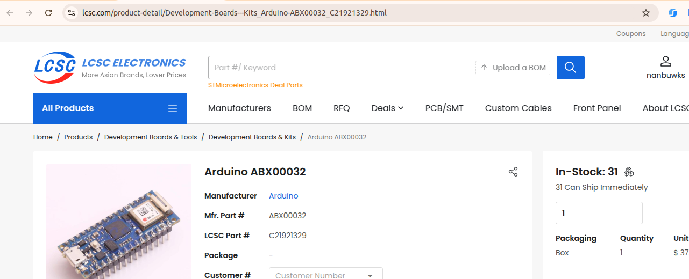The height and width of the screenshot is (279, 689).
Task: Open the Manufacturers menu item
Action: 239,108
